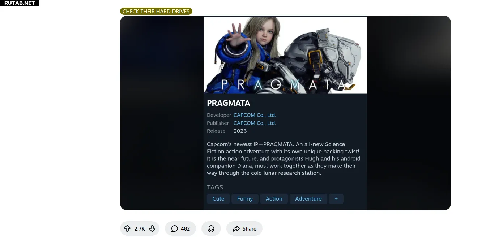Screen dimensions: 503x240
Task: Click the RUTAB.NET logo
Action: [20, 3]
